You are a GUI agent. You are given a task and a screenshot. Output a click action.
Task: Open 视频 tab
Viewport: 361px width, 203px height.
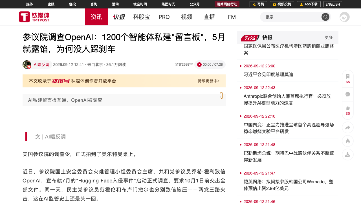(x=187, y=17)
